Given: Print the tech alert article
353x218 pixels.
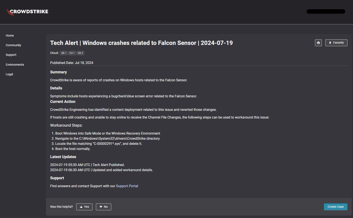Looking at the screenshot, I should [318, 43].
